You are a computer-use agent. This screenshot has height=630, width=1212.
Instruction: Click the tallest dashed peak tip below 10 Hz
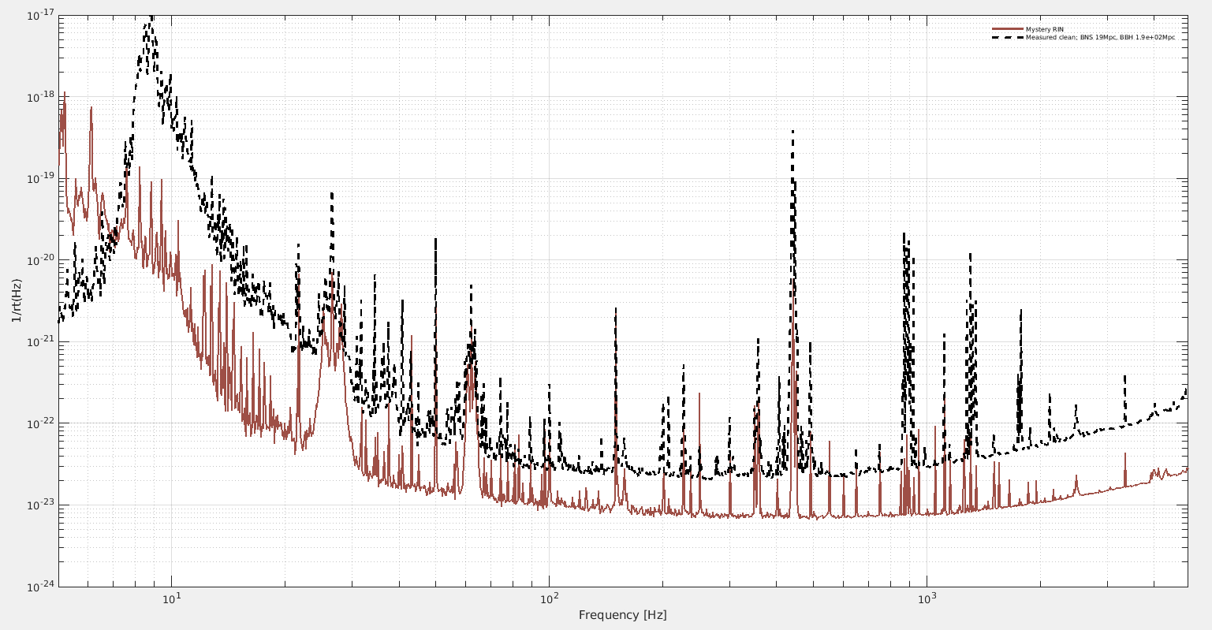tap(150, 17)
